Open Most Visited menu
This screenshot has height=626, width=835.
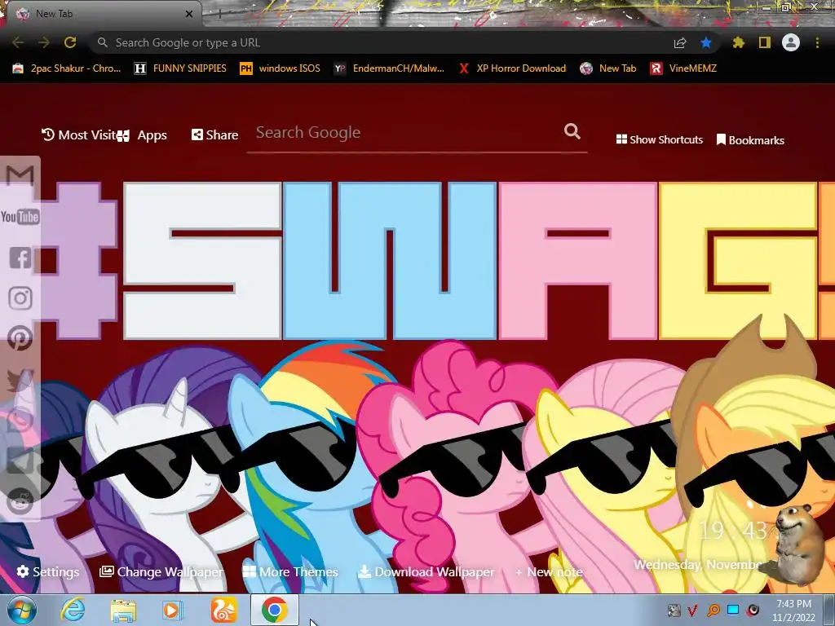pyautogui.click(x=78, y=134)
